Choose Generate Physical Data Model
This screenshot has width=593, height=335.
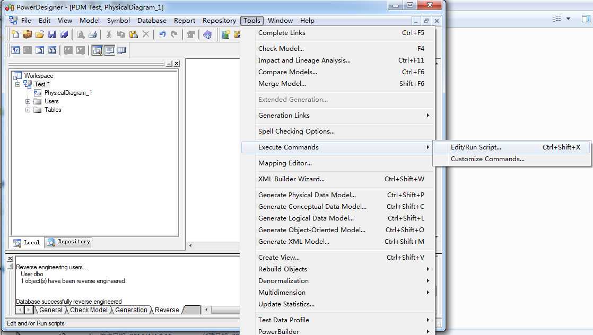click(x=338, y=195)
